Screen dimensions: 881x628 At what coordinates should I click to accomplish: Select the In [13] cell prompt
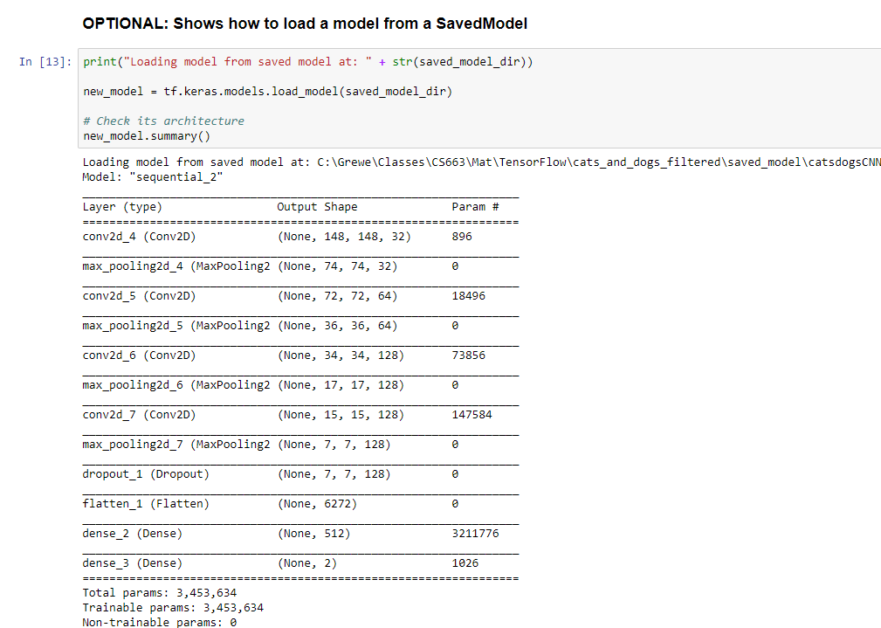click(x=45, y=62)
